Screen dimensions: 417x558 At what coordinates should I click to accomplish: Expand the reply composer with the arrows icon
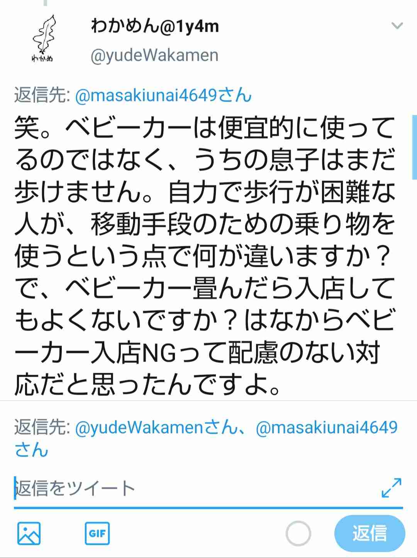click(392, 488)
